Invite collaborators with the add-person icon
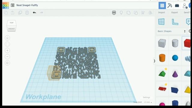 185,6
